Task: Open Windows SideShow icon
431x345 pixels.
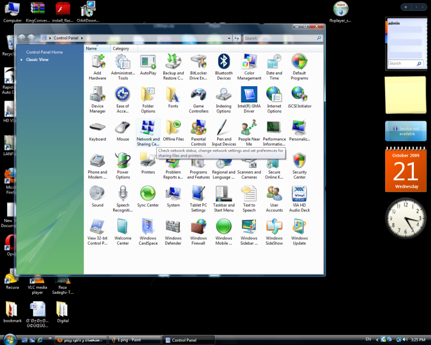Action: tap(274, 232)
